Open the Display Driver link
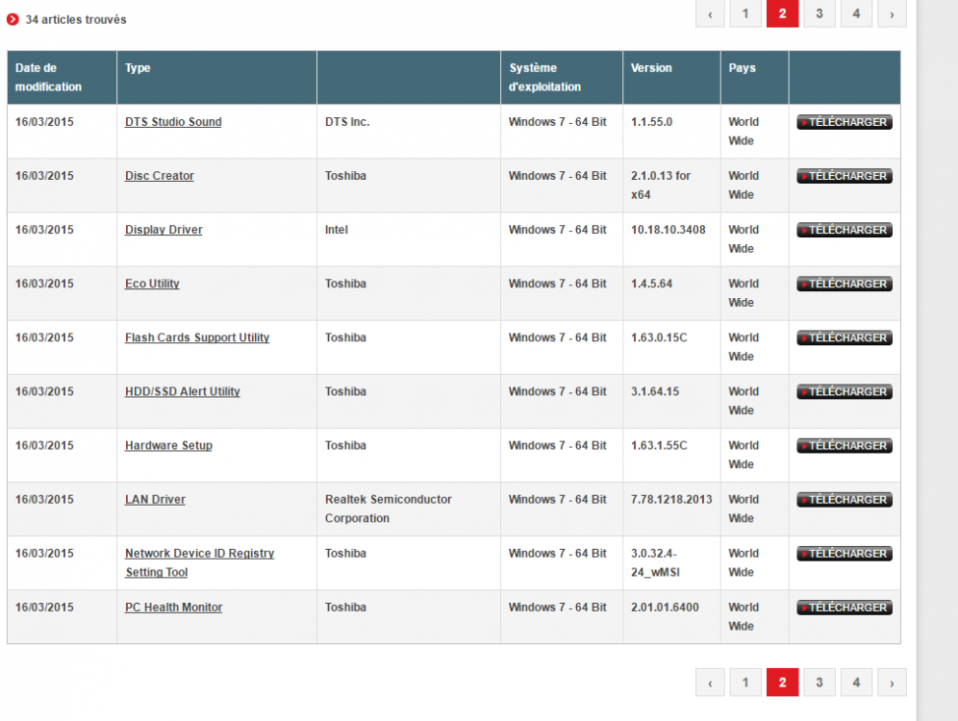The image size is (958, 721). click(164, 230)
